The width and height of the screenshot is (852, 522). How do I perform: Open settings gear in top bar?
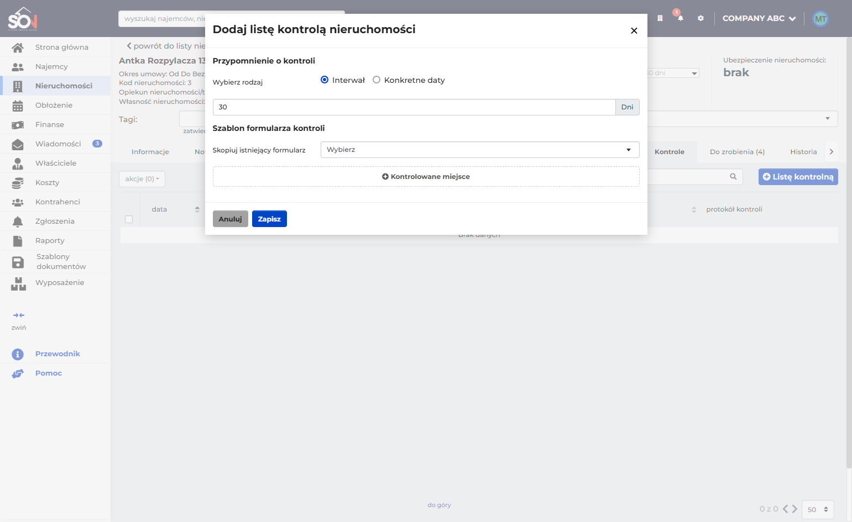[701, 18]
